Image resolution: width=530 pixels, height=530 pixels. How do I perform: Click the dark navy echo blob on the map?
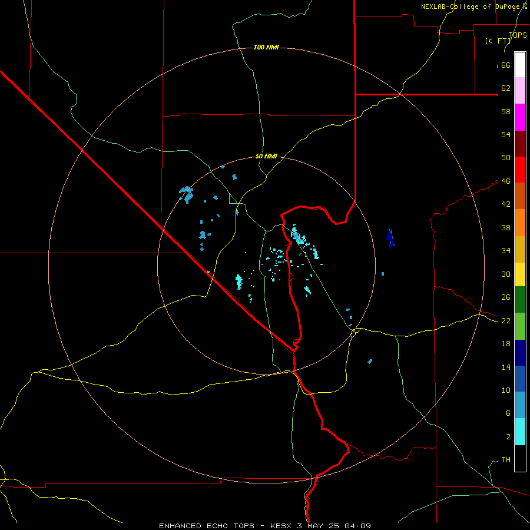(390, 238)
